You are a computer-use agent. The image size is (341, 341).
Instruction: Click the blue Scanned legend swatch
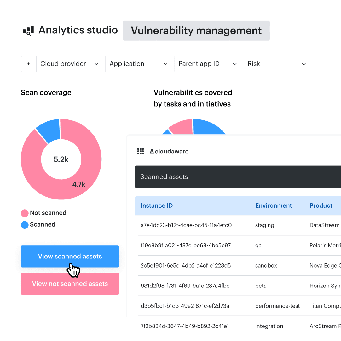click(25, 225)
